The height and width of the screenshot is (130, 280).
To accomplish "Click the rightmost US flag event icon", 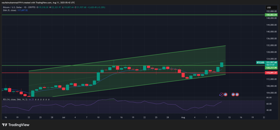I will tap(237, 95).
